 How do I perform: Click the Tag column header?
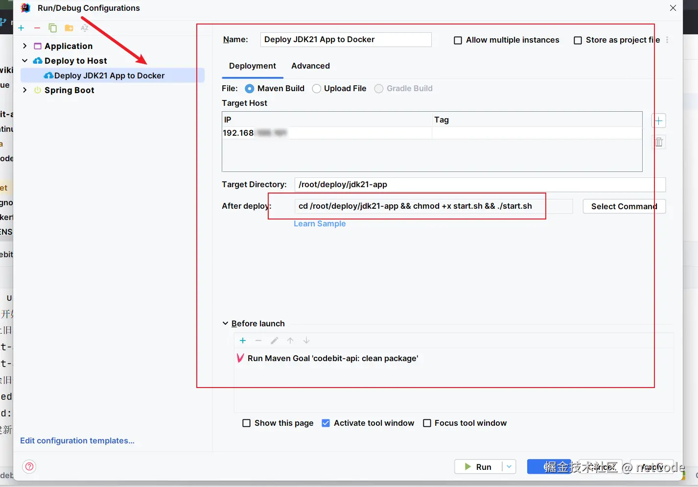click(x=537, y=120)
